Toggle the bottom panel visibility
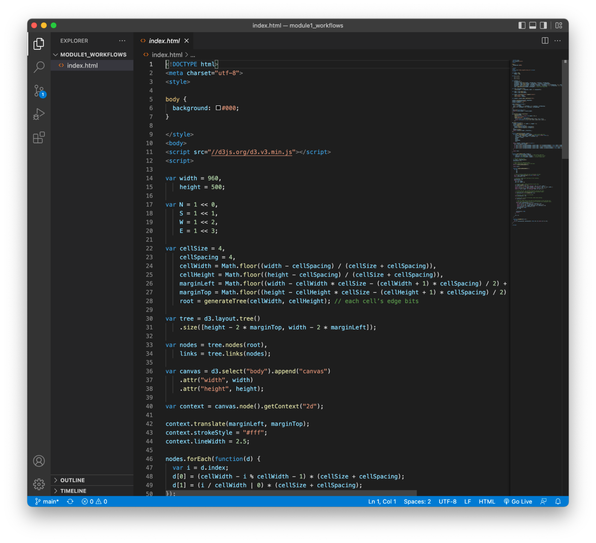596x543 pixels. click(532, 25)
